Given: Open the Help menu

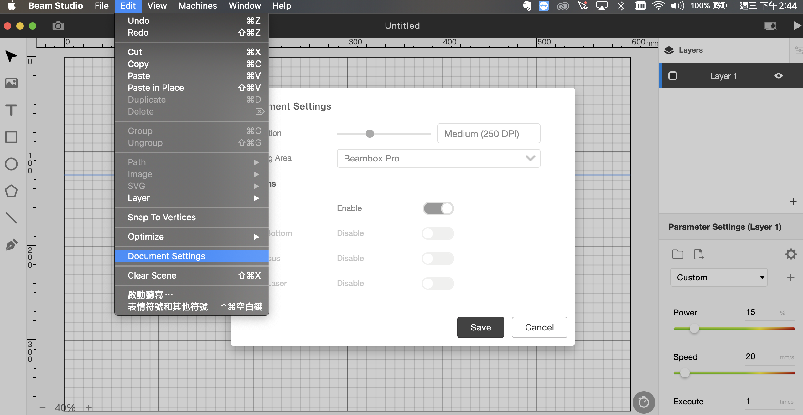Looking at the screenshot, I should [282, 6].
